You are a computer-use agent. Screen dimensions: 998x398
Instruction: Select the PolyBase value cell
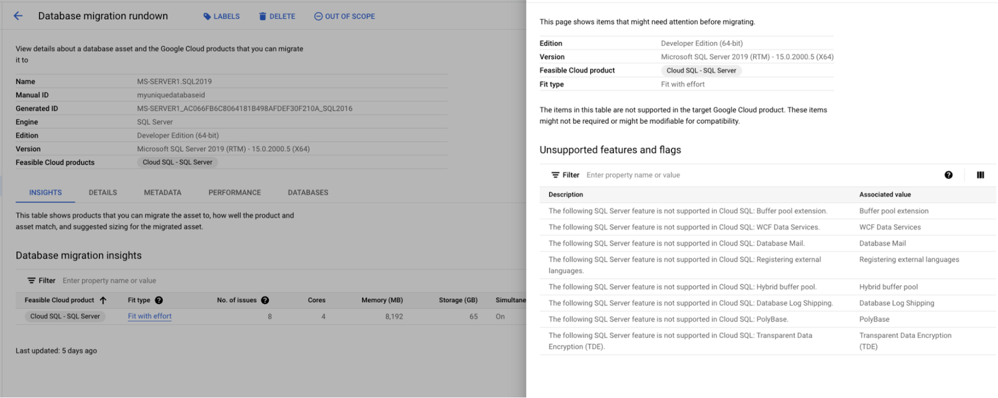click(x=874, y=319)
